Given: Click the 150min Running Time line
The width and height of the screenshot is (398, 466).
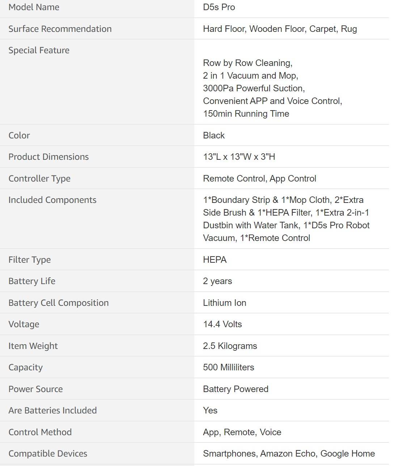Looking at the screenshot, I should click(246, 114).
